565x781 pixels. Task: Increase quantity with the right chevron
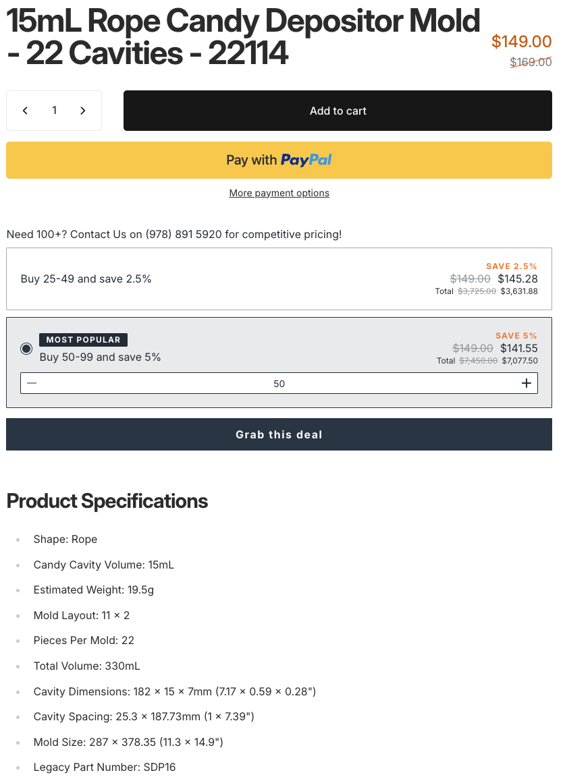point(83,111)
